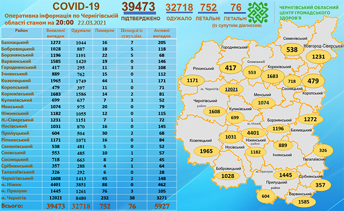Click the Чернігівський обласний центр громадського здоров'я title
The width and height of the screenshot is (344, 211).
tap(309, 13)
